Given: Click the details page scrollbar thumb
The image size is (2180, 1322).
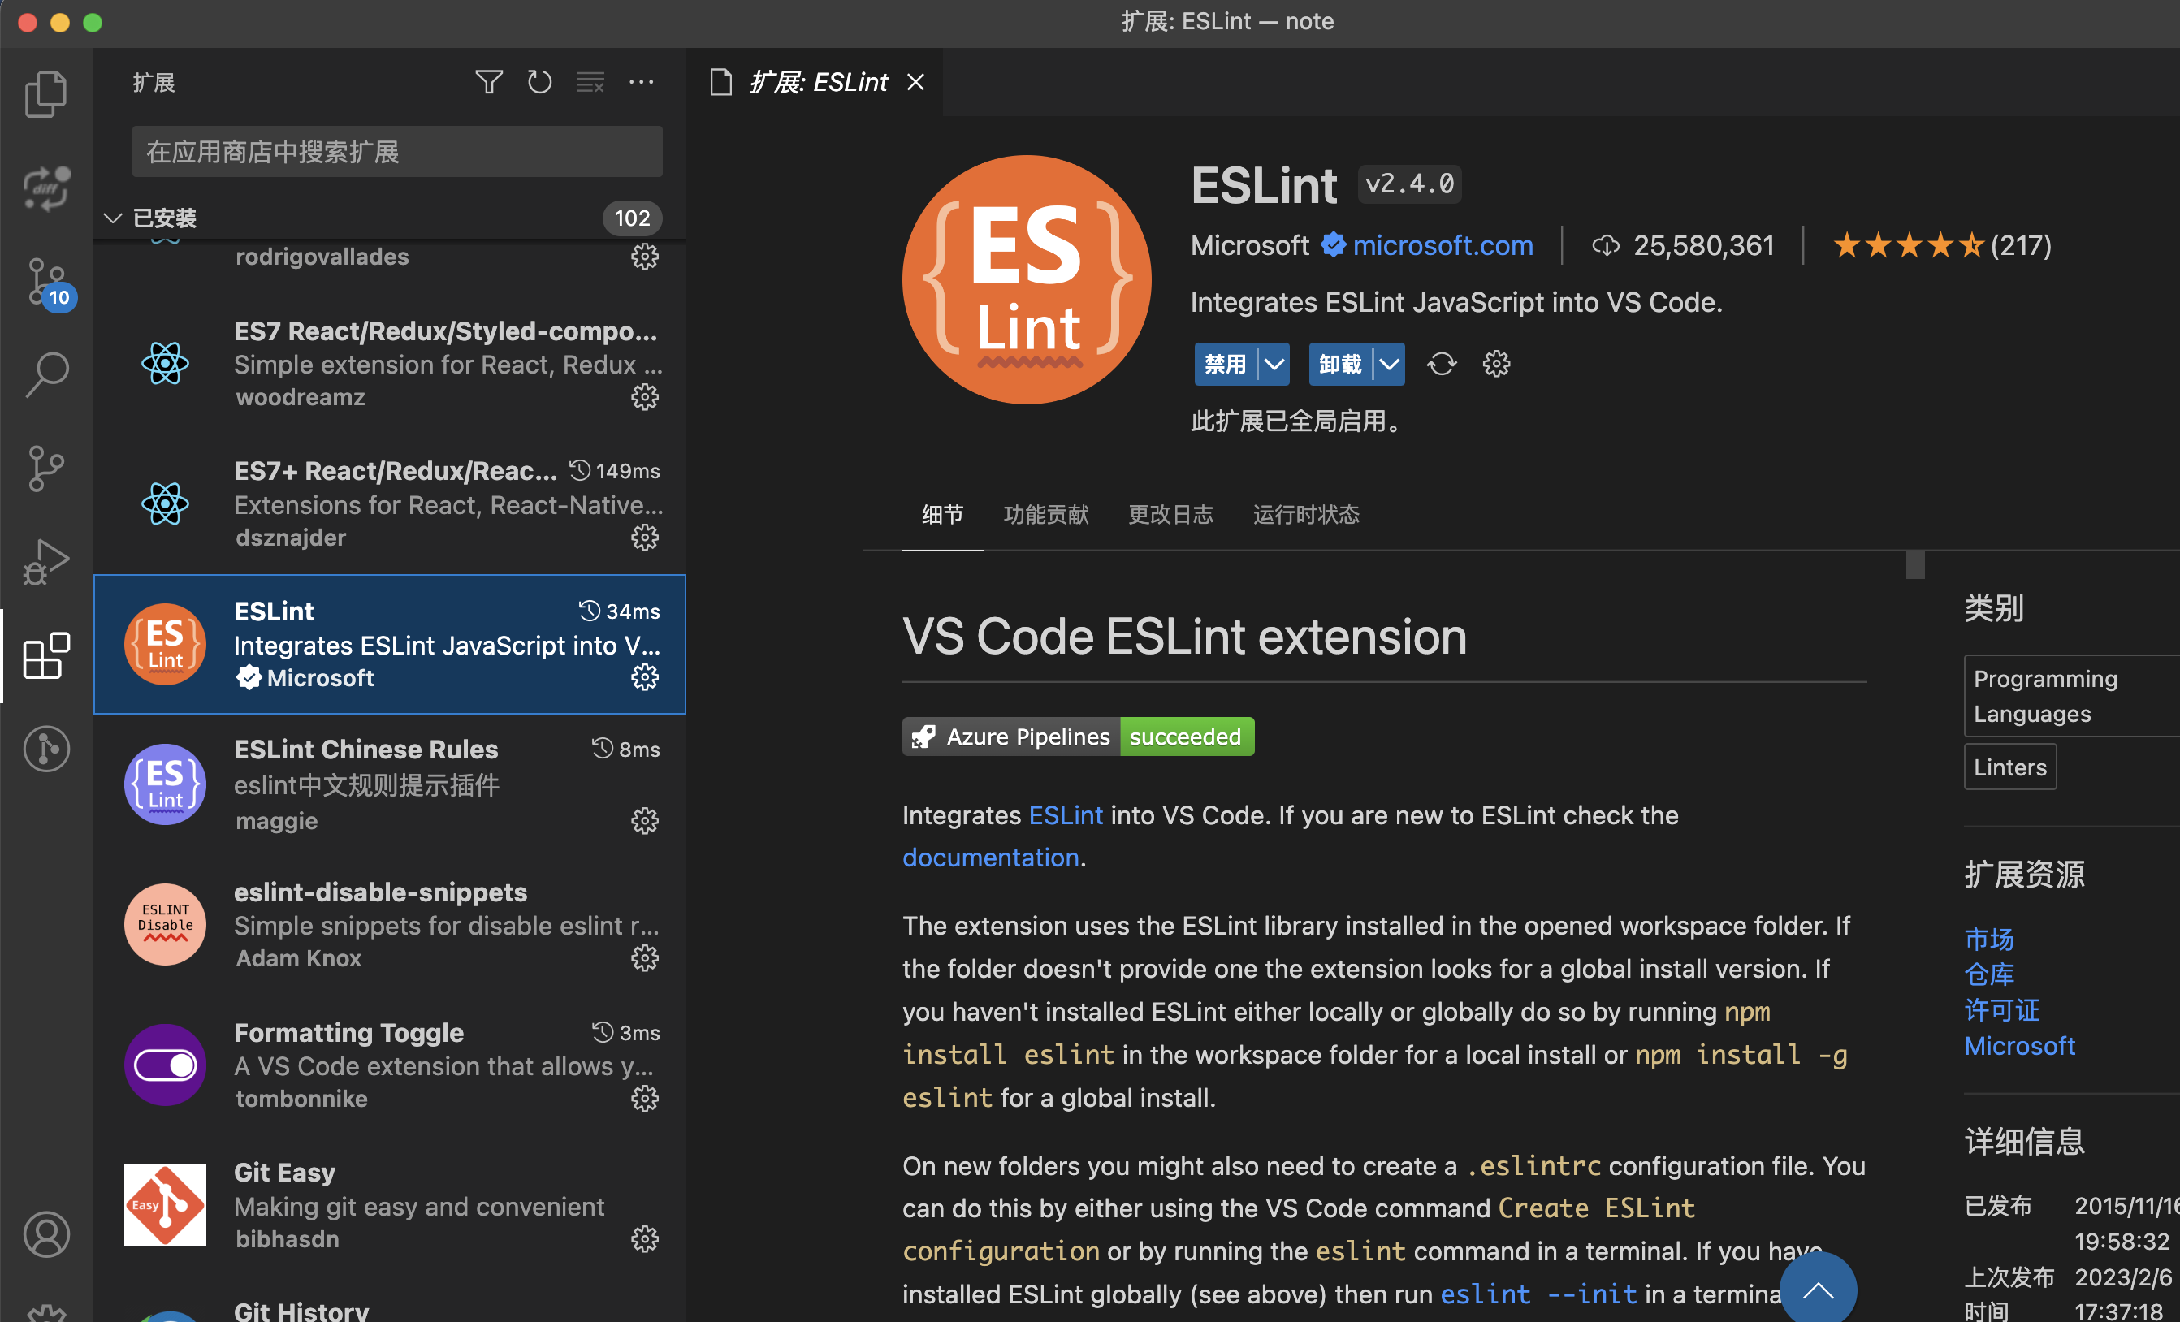Looking at the screenshot, I should tap(1915, 564).
